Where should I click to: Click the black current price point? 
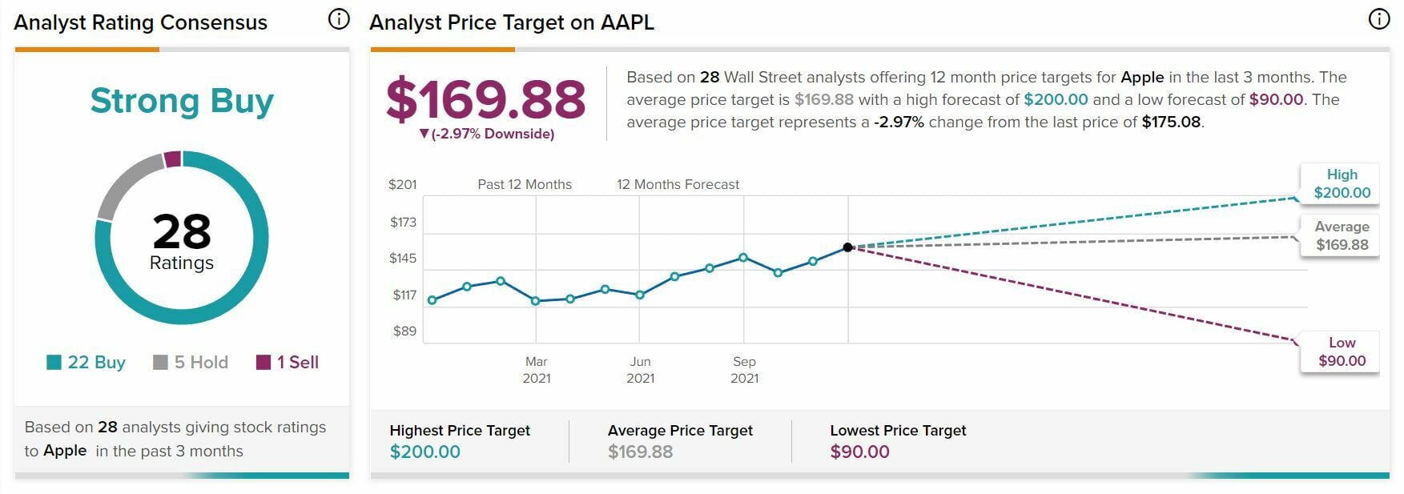tap(847, 247)
